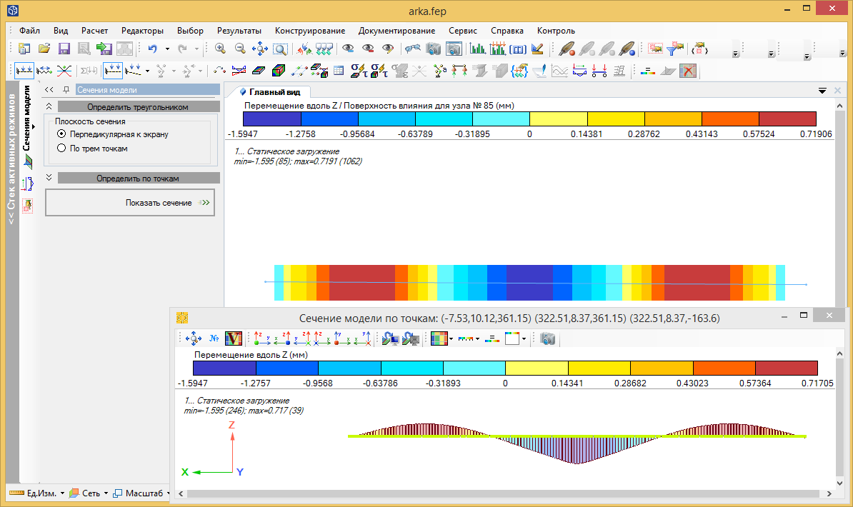Click the Open file folder icon
Viewport: 853px width, 507px height.
[44, 49]
